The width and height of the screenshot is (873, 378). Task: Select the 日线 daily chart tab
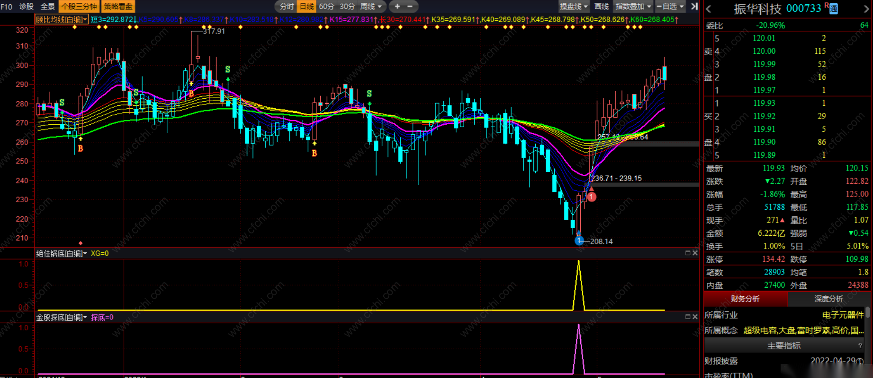coord(306,6)
